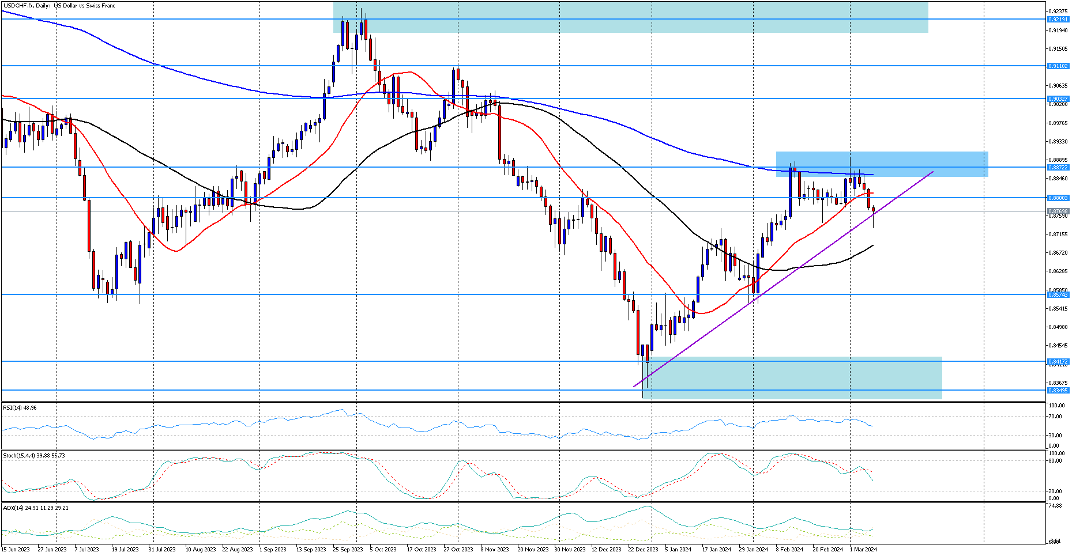The image size is (1076, 556).
Task: Click the 0.84172 price level label
Action: (1058, 362)
